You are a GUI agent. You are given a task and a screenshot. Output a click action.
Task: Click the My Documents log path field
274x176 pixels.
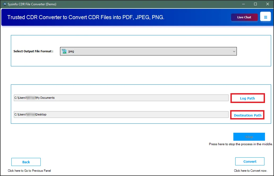pos(121,98)
